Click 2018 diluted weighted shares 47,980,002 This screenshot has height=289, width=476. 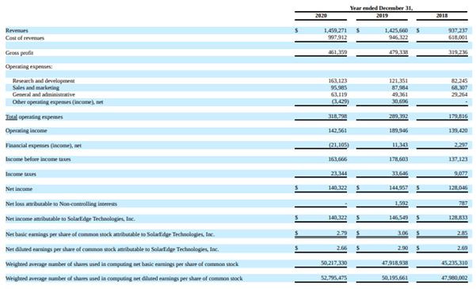[x=455, y=278]
